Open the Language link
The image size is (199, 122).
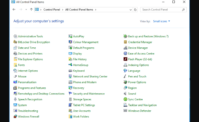(x=134, y=71)
